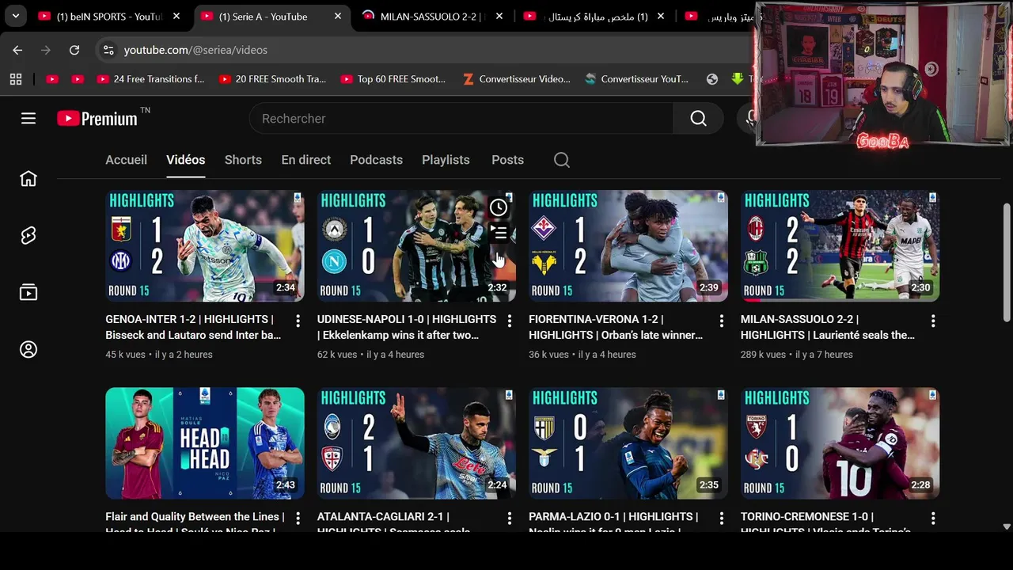Open options menu for Parma-Lazio video
The width and height of the screenshot is (1013, 570).
[721, 518]
